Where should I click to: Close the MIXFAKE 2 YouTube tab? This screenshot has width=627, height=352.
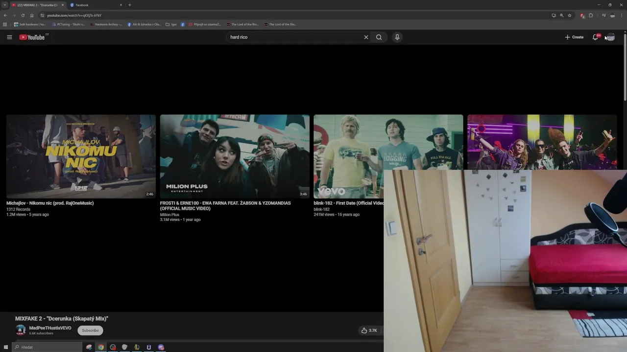tap(62, 5)
